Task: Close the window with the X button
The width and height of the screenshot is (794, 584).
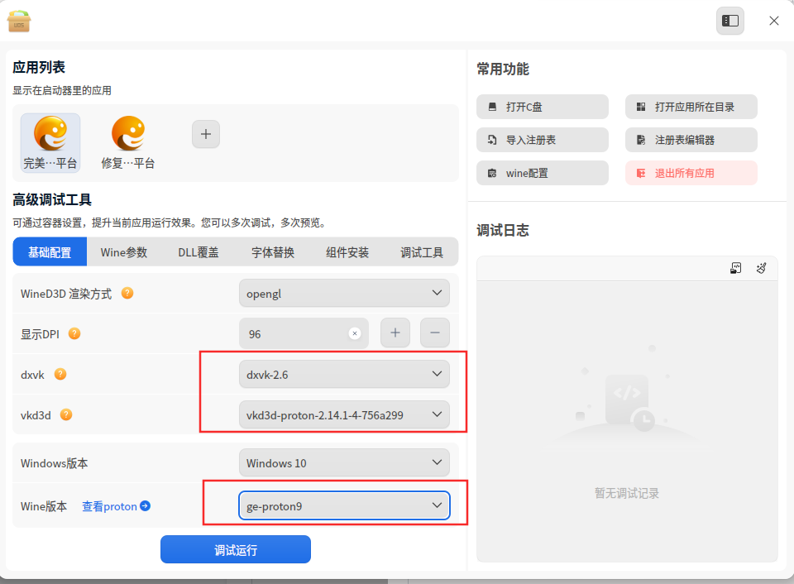Action: pos(774,21)
